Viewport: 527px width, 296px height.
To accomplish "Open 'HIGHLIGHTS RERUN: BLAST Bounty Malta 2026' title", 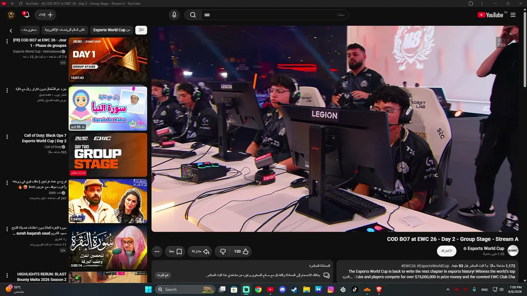I will click(42, 277).
